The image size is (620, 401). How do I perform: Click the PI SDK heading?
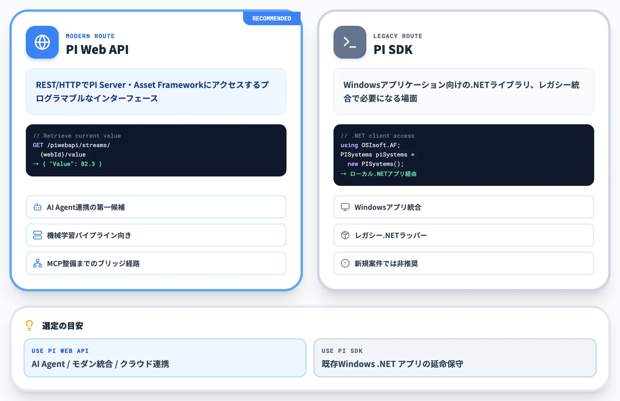tap(393, 50)
